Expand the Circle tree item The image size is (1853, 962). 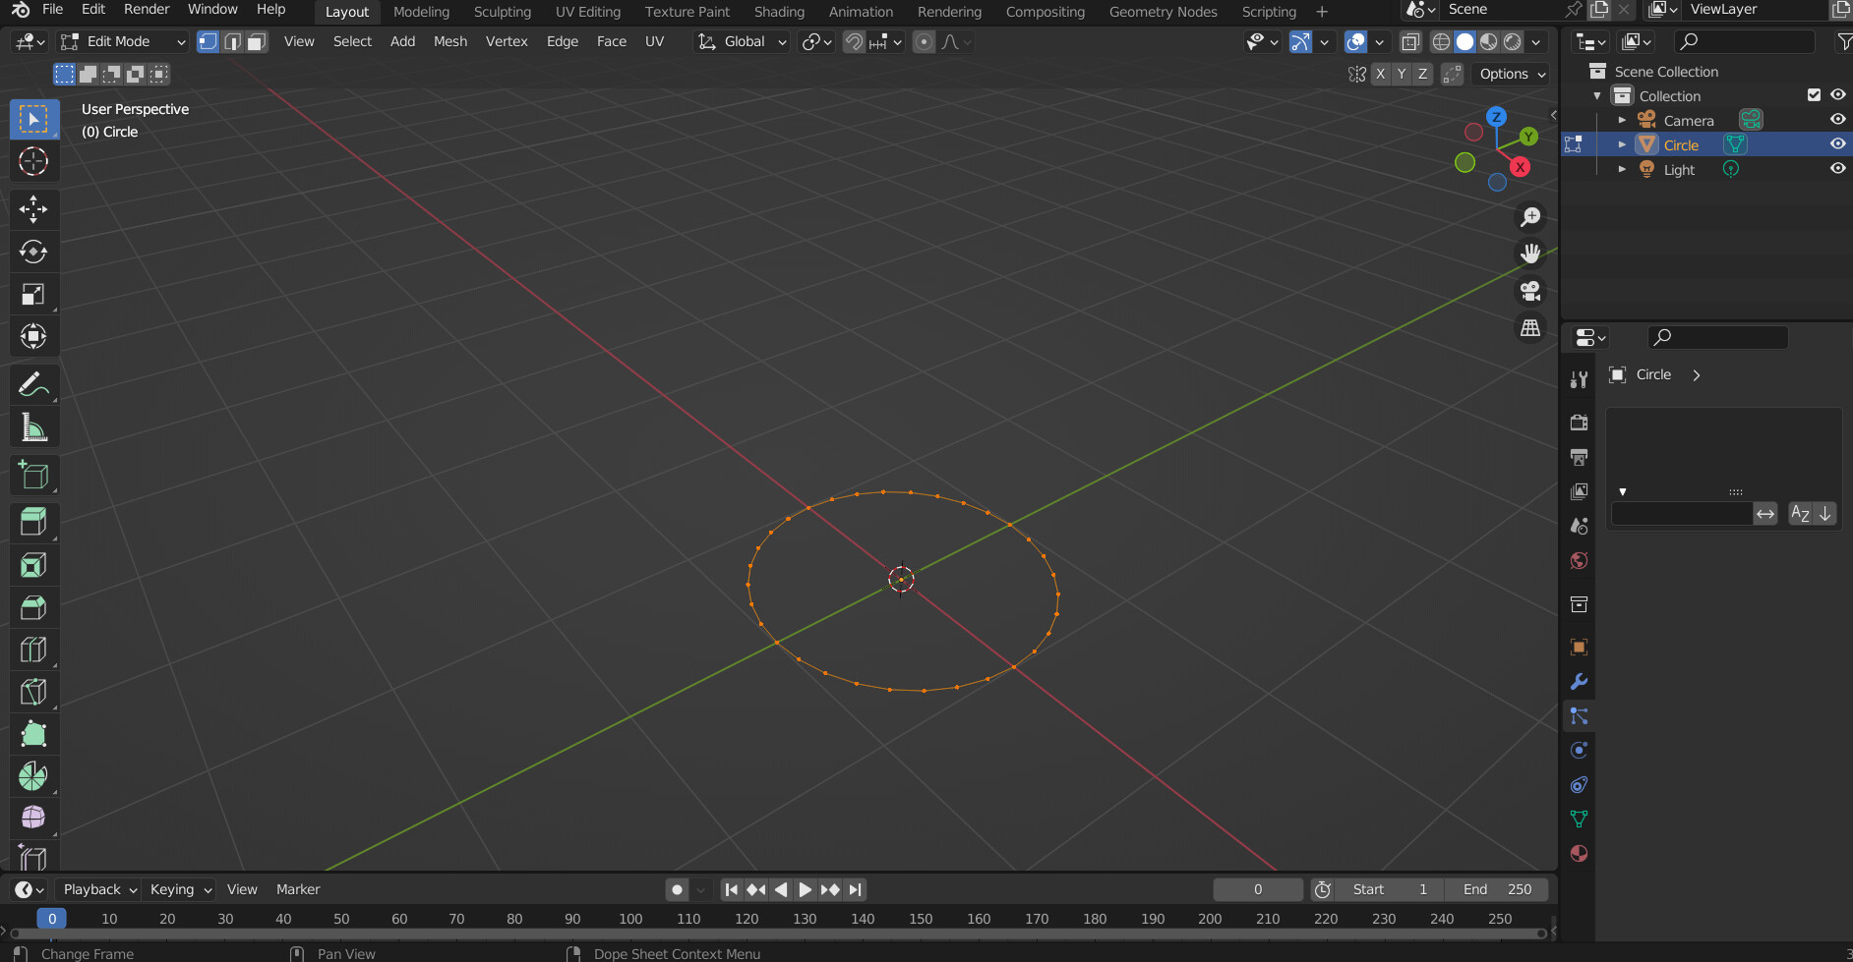pyautogui.click(x=1622, y=144)
